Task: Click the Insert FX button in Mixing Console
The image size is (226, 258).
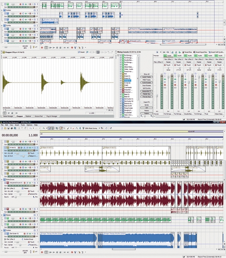Action: tap(146, 102)
